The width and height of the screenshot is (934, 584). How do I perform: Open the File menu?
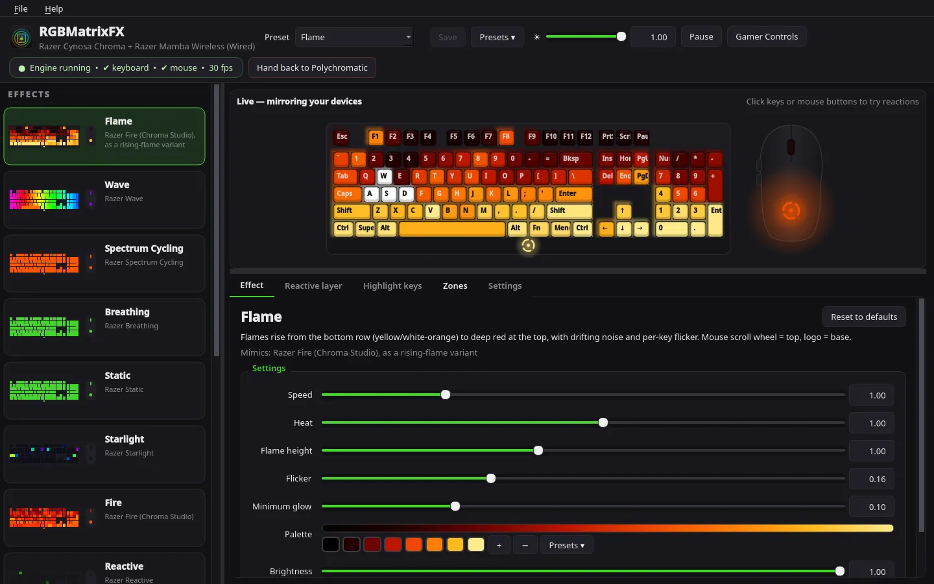tap(21, 8)
